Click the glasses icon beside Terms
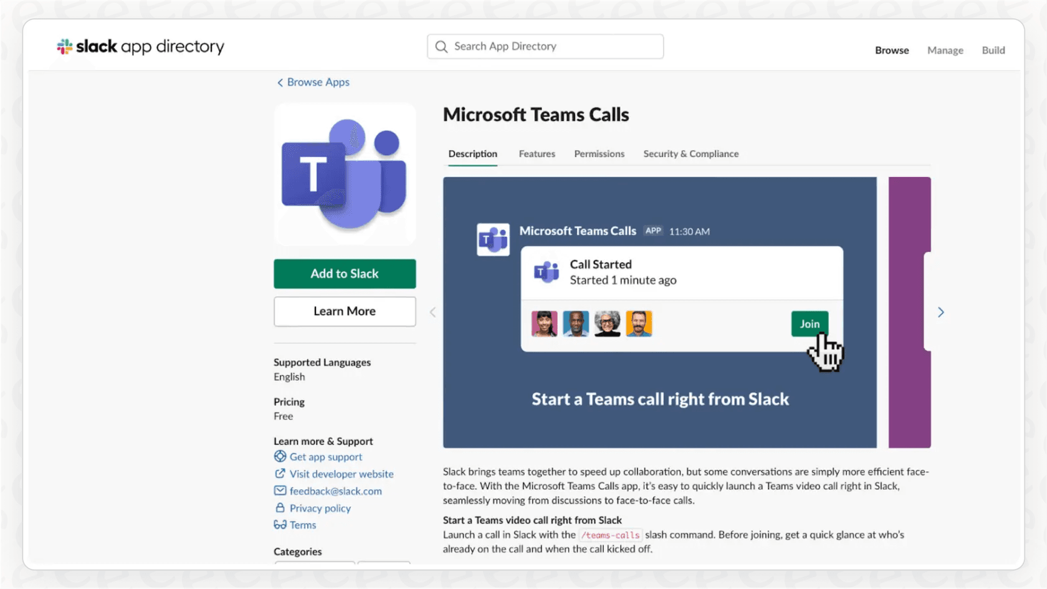Screen dimensions: 1047x589 (281, 525)
